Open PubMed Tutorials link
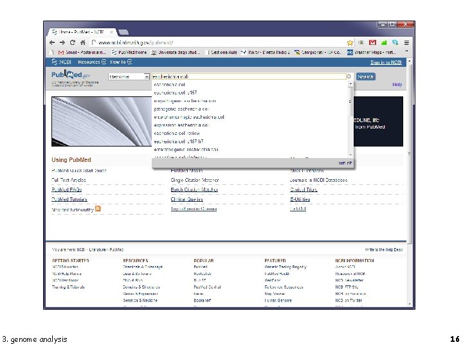This screenshot has width=463, height=347. coord(69,199)
